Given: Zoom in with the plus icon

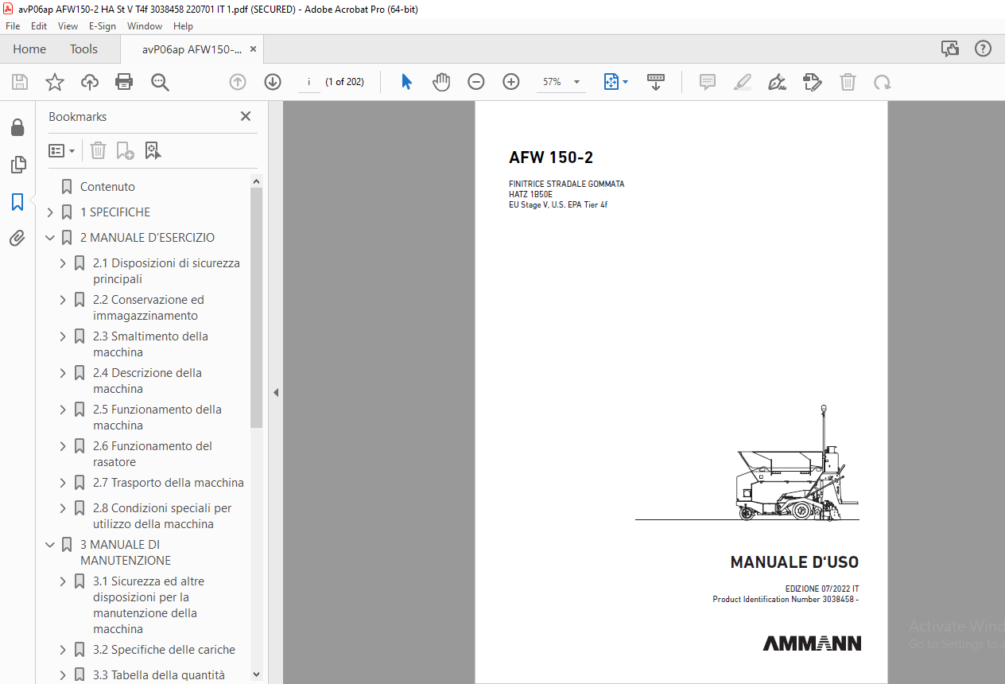Looking at the screenshot, I should [511, 82].
